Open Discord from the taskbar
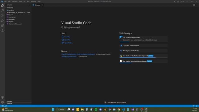The height and width of the screenshot is (112, 199). tap(100, 110)
